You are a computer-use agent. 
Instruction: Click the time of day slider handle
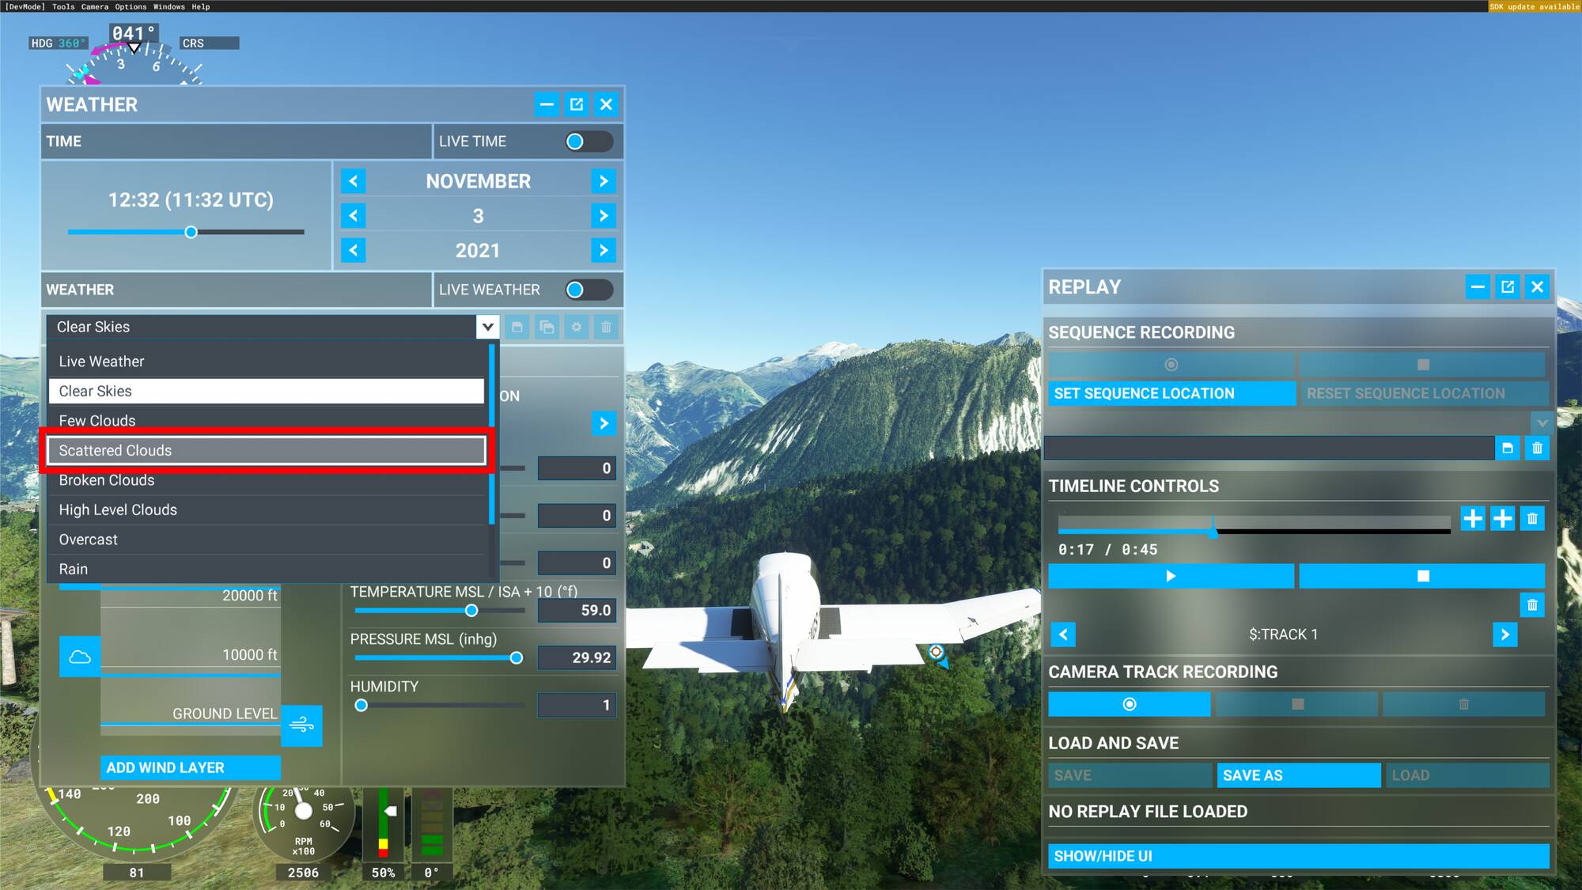(191, 233)
